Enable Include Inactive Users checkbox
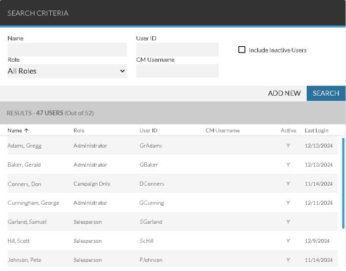Viewport: 346px width, 271px height. pos(242,50)
